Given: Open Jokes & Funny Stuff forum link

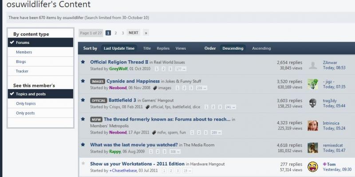Looking at the screenshot, I should click(x=183, y=81).
